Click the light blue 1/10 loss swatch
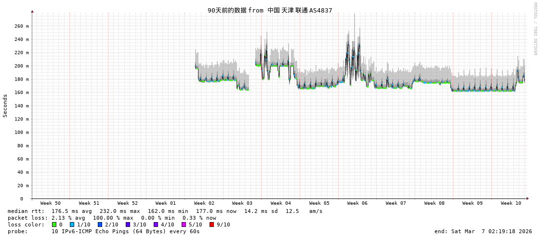Image resolution: width=540 pixels, height=238 pixels. point(72,225)
